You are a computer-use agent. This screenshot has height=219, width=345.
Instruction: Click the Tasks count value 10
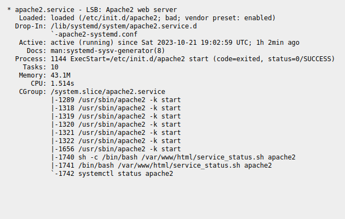[x=55, y=67]
